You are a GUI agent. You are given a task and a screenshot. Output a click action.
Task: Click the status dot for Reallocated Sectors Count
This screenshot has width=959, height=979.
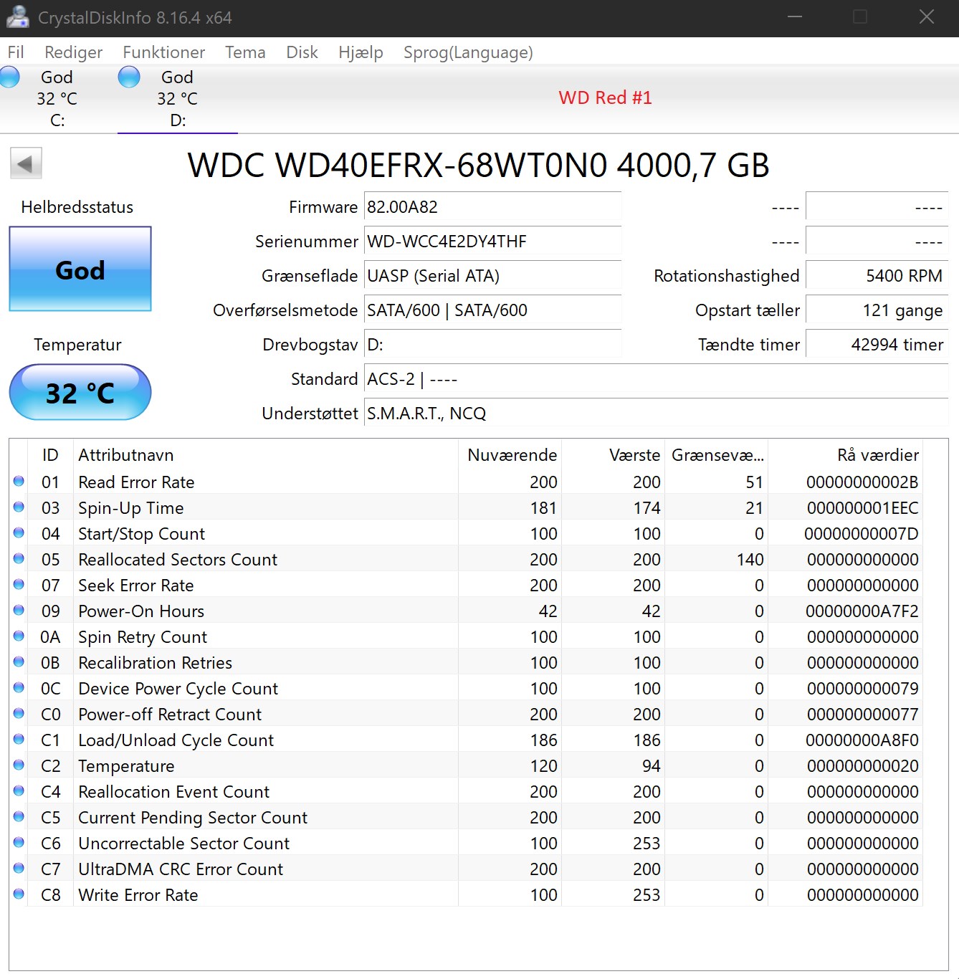click(x=19, y=559)
